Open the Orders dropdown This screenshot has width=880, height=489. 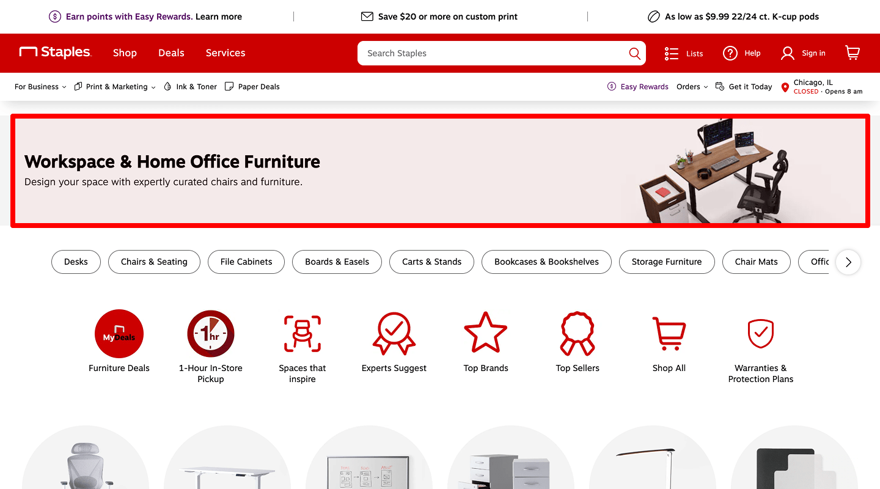pyautogui.click(x=692, y=87)
